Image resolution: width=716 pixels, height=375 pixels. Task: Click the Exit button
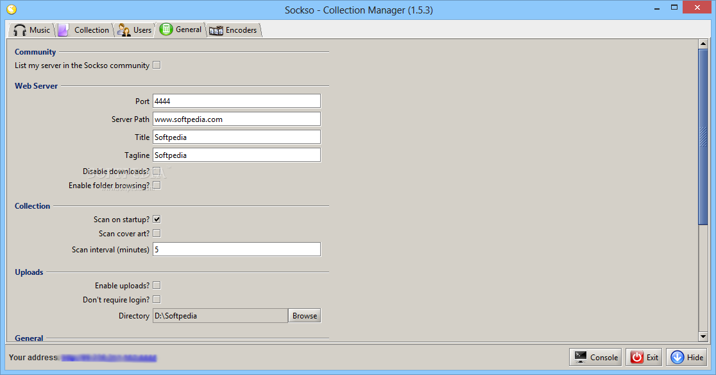[x=644, y=357]
